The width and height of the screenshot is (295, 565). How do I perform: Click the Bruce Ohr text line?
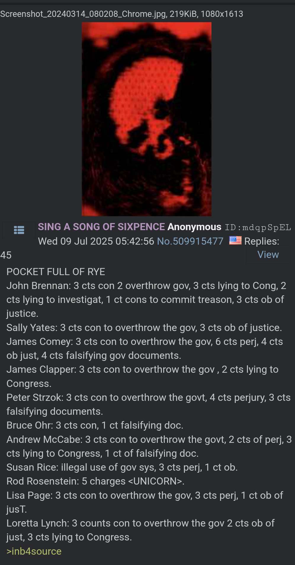95,425
